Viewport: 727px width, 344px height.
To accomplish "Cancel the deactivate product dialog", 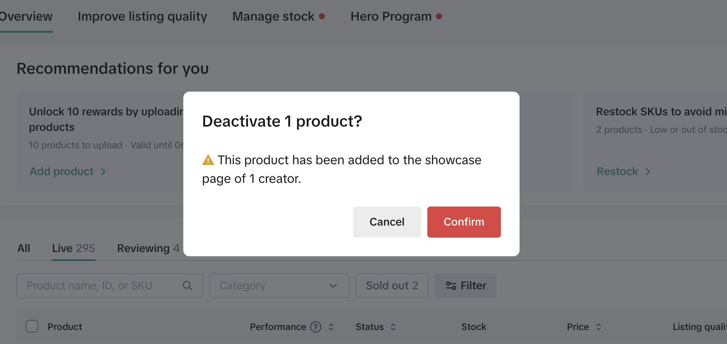I will coord(387,222).
